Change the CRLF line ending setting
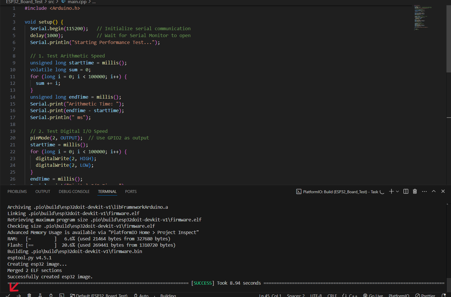The image size is (451, 297). pyautogui.click(x=332, y=295)
